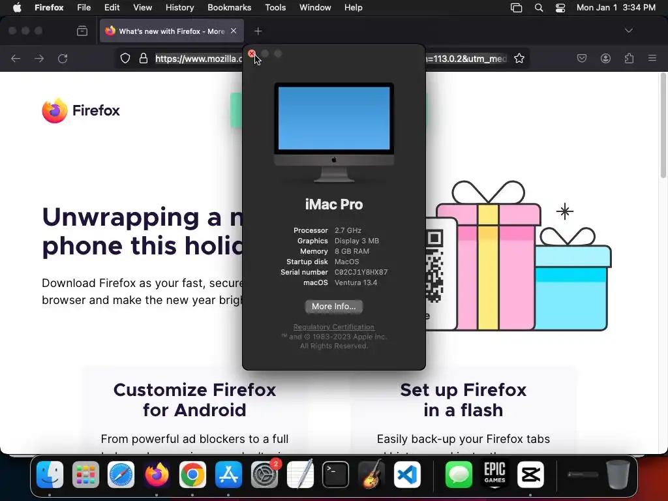Open Firefox account icon
The image size is (668, 501).
pos(605,58)
